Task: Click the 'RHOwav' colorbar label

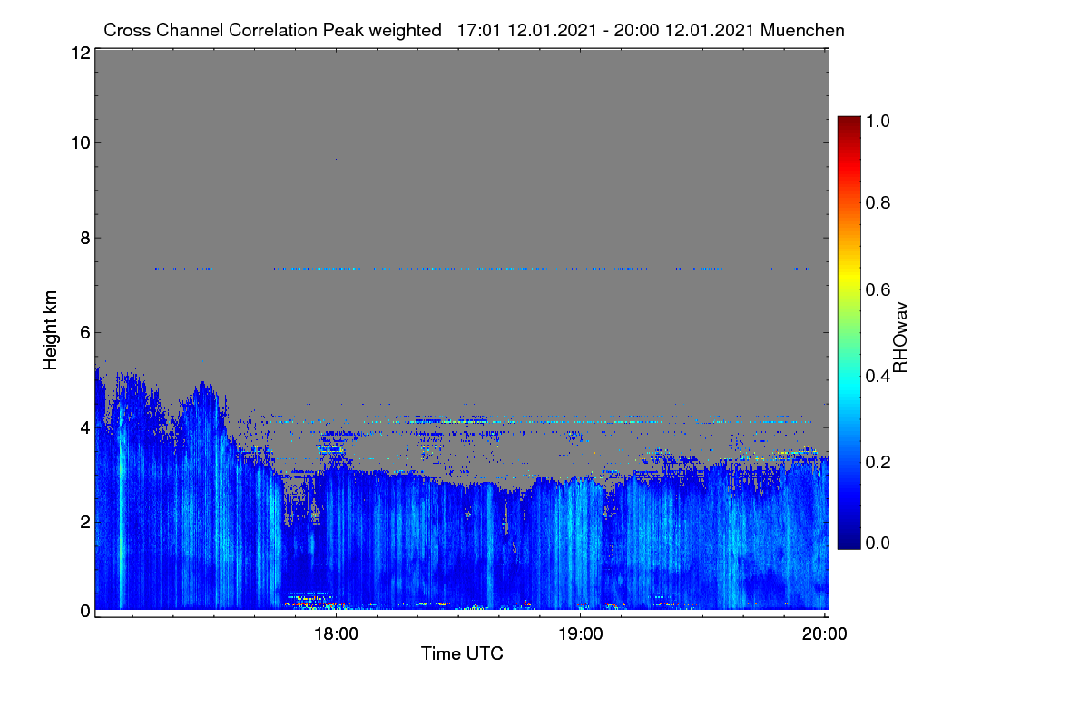Action: tap(901, 337)
